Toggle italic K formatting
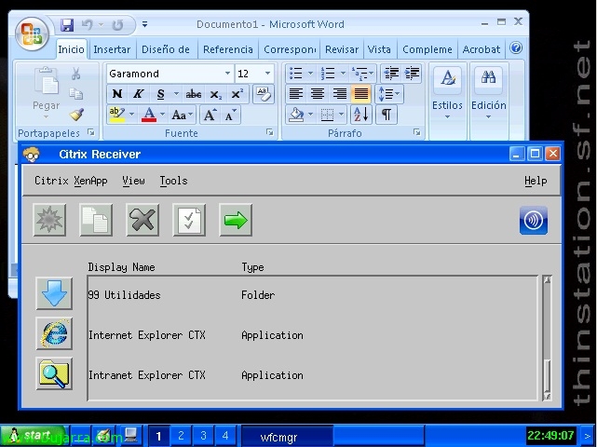The height and width of the screenshot is (447, 597). tap(138, 94)
